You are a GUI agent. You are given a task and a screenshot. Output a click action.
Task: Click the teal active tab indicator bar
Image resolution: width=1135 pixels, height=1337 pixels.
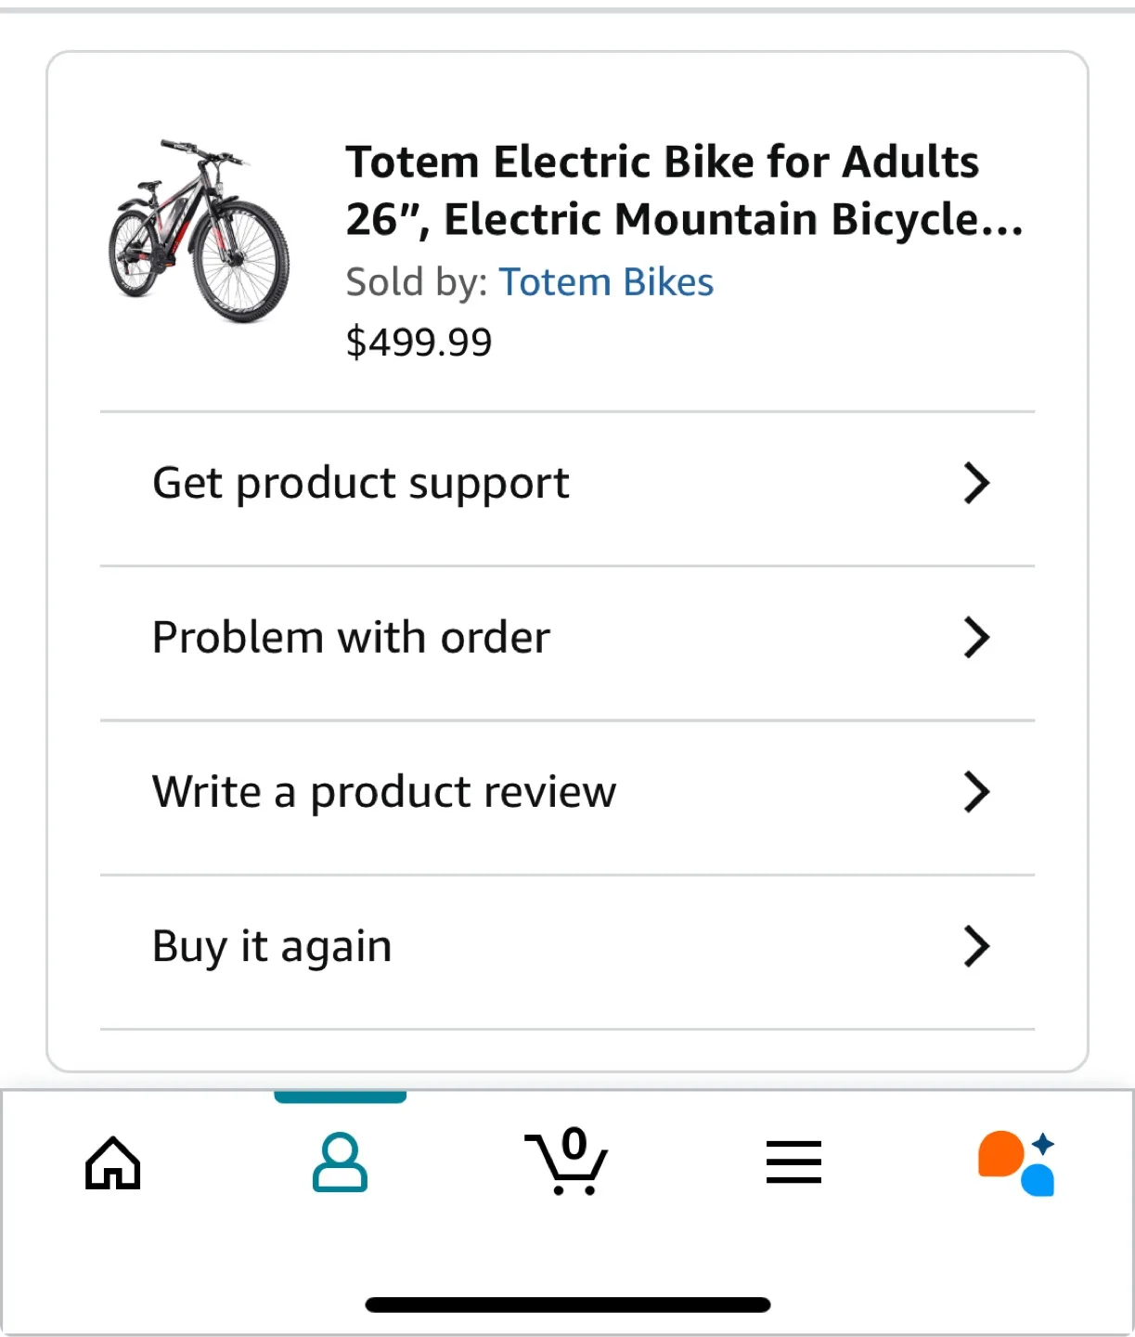[340, 1097]
